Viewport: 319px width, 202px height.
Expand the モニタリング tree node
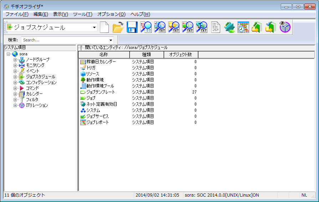click(x=15, y=66)
